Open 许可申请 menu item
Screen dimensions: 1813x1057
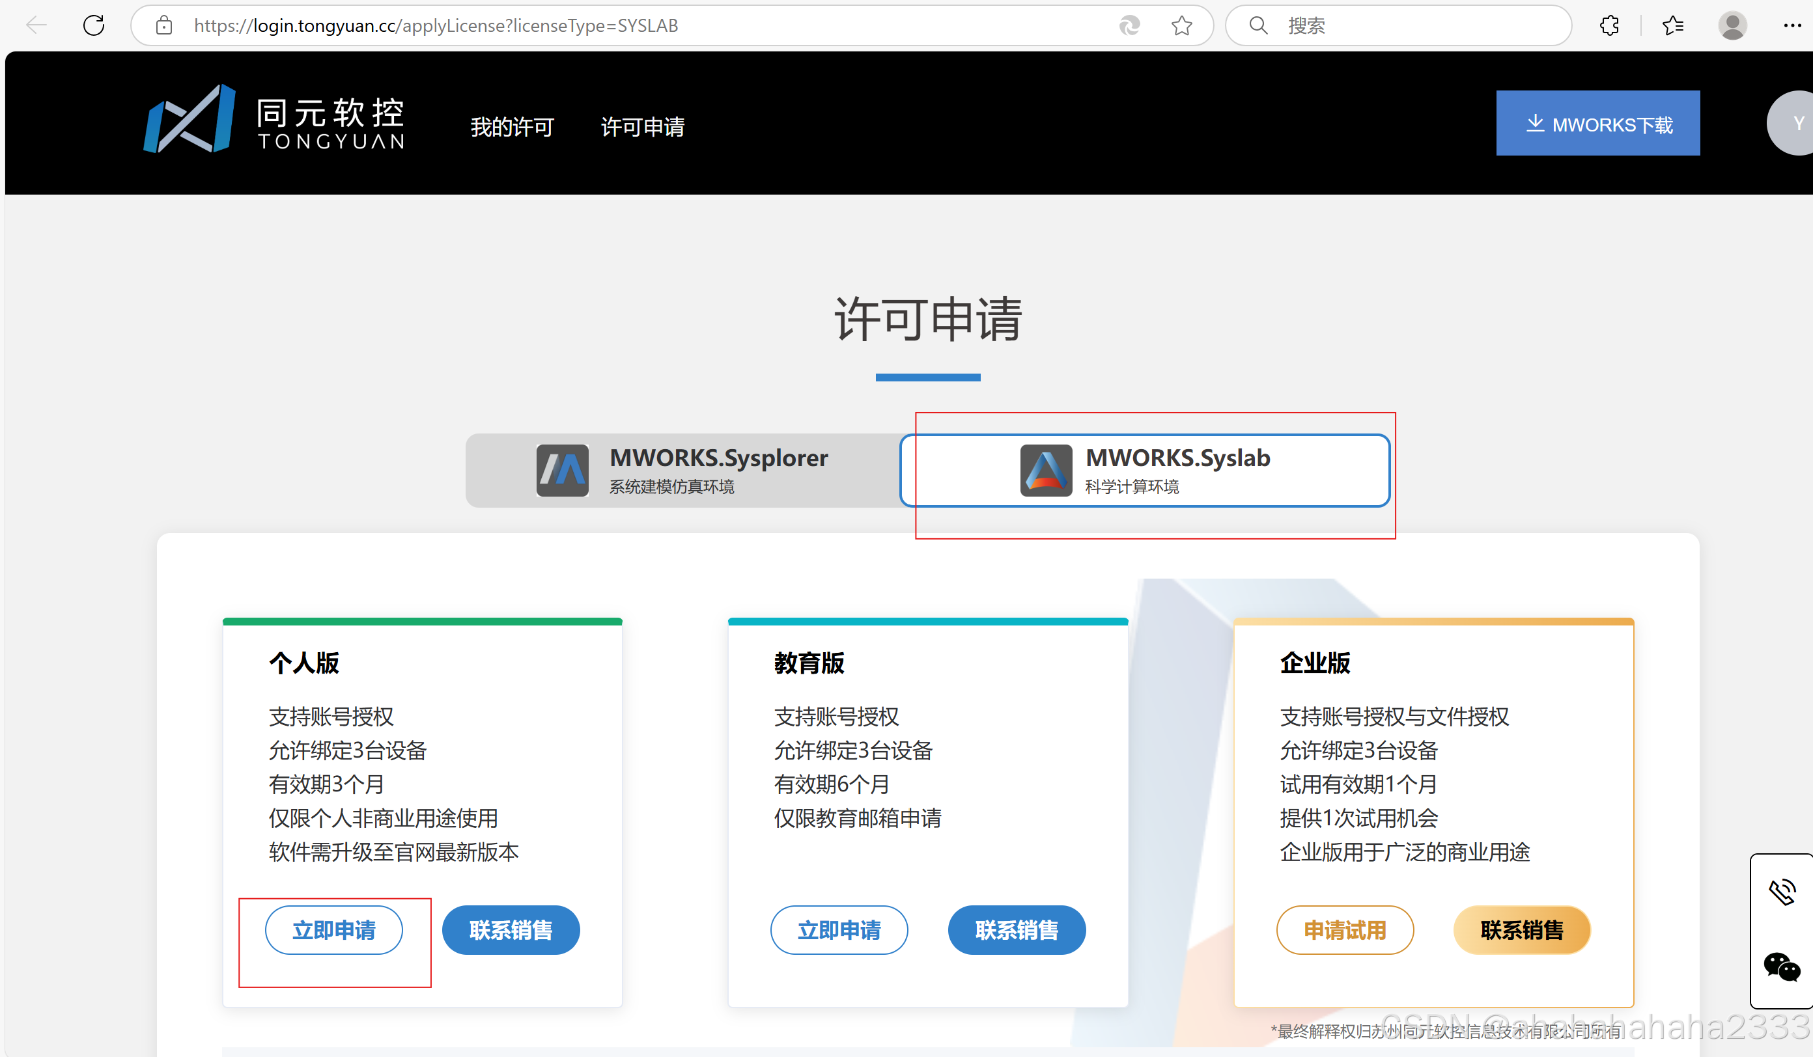(x=643, y=128)
